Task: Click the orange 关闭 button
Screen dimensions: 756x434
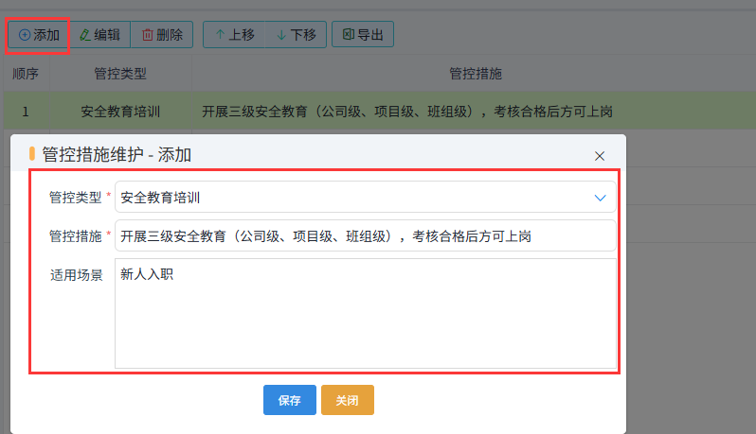Action: click(x=347, y=400)
